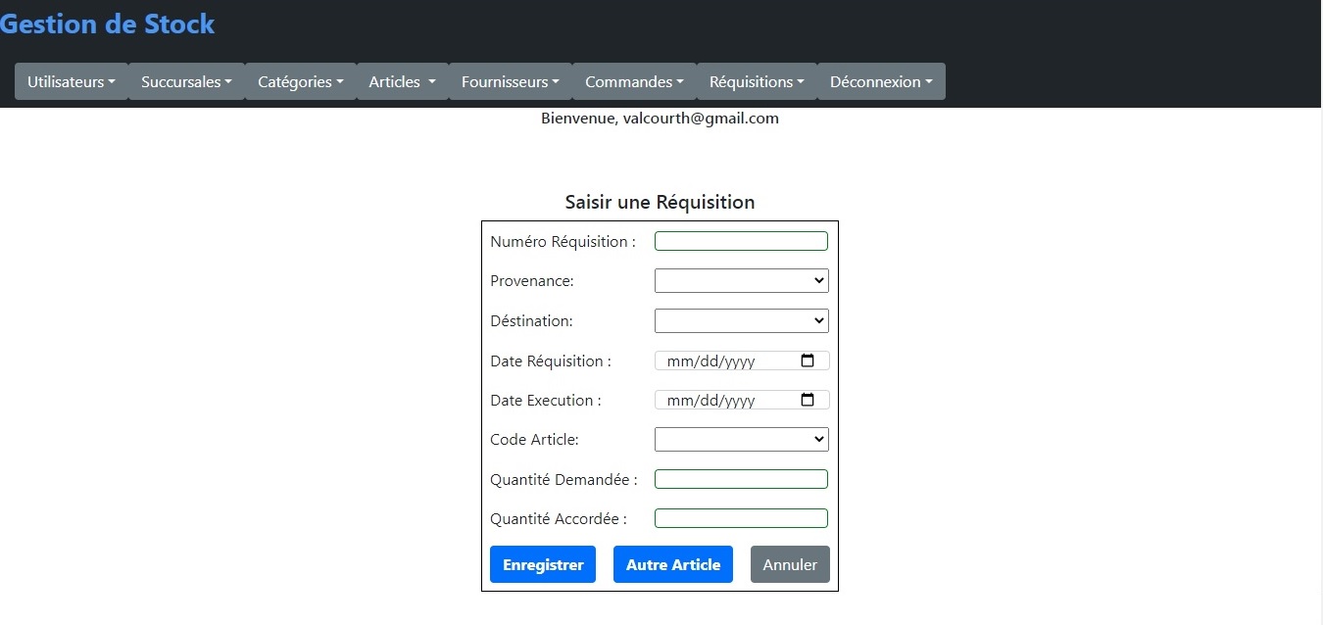
Task: Open the Code Article select box
Action: pyautogui.click(x=741, y=440)
